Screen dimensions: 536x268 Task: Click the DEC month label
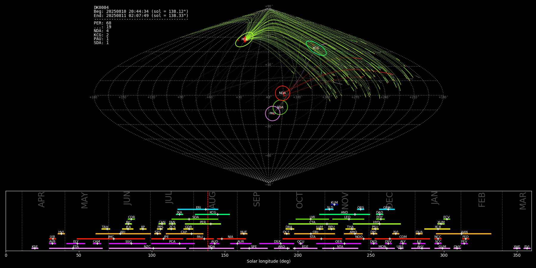389,200
